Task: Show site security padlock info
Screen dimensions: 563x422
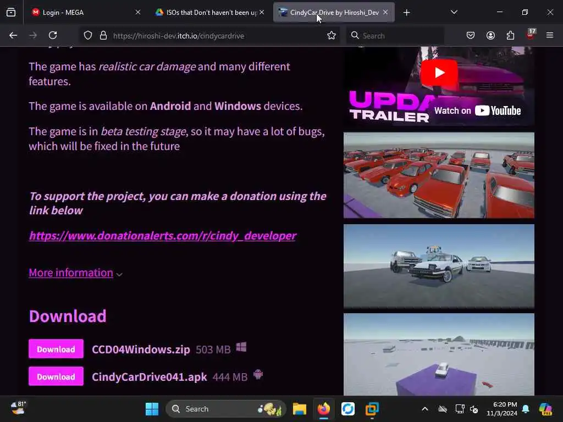Action: coord(103,35)
